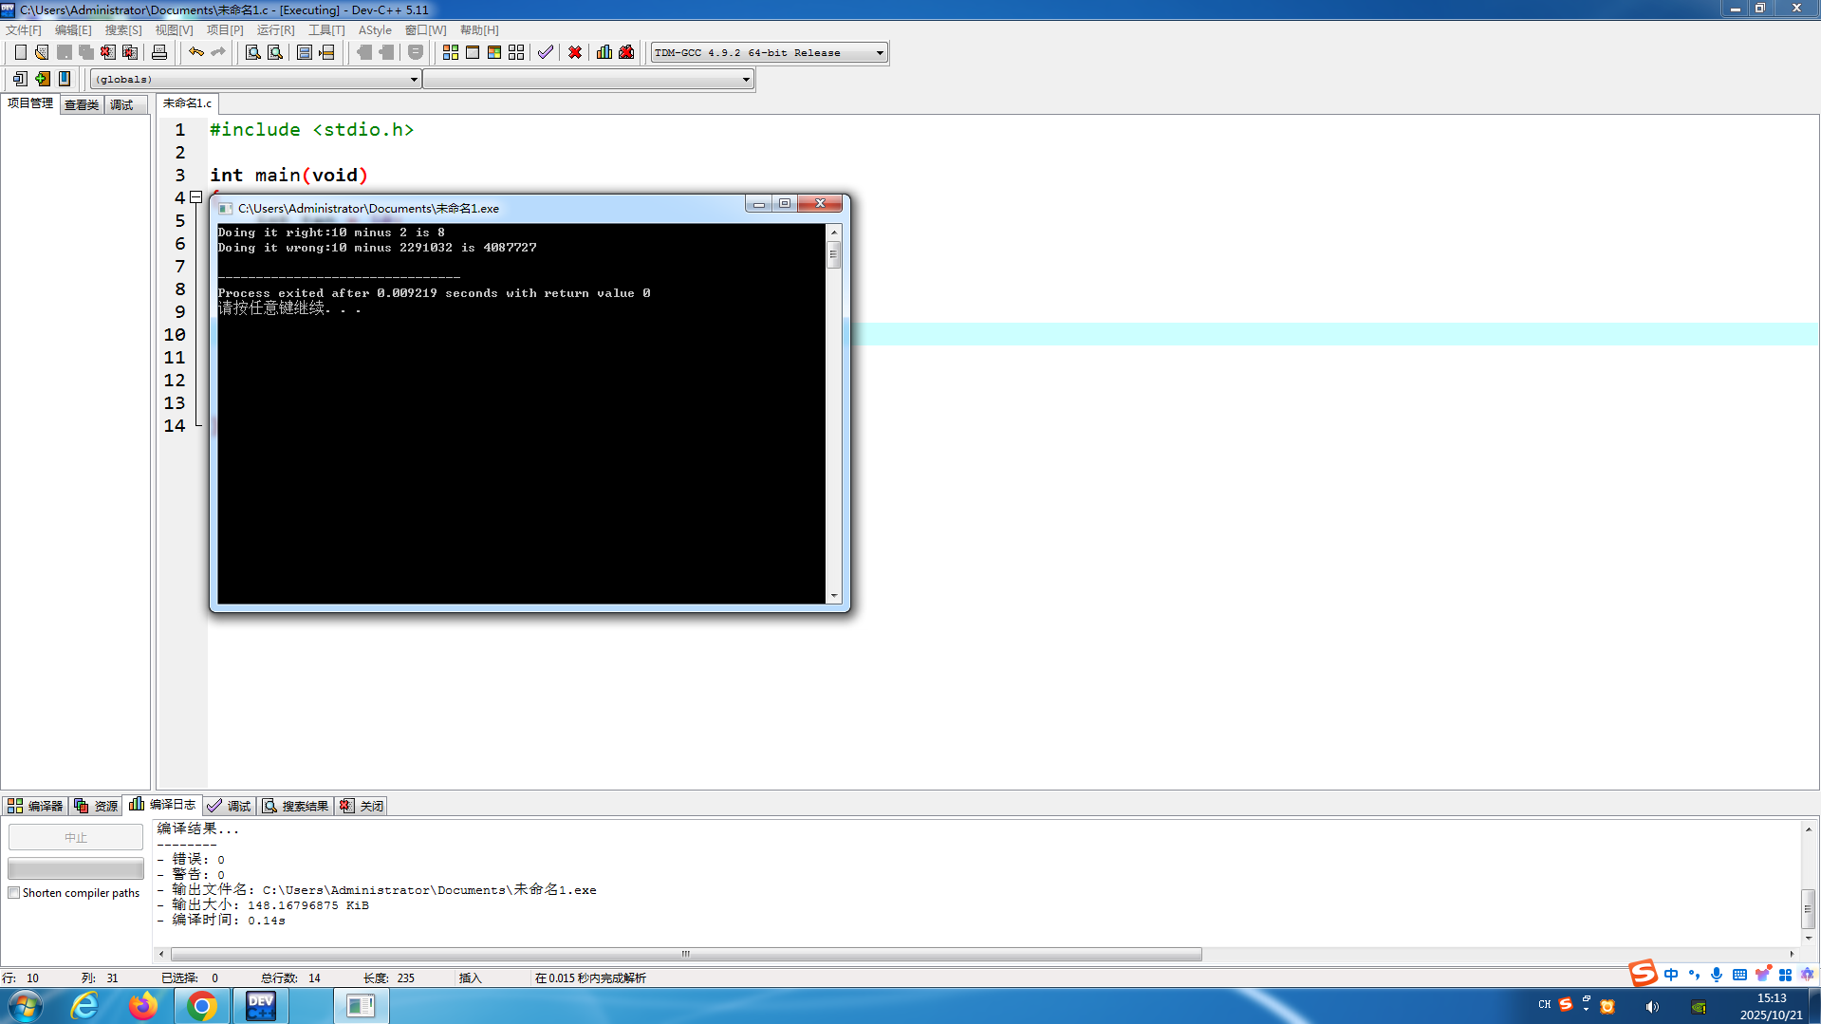Enable Shorten compiler paths checkbox
Screen dimensions: 1821x1024
[x=13, y=893]
